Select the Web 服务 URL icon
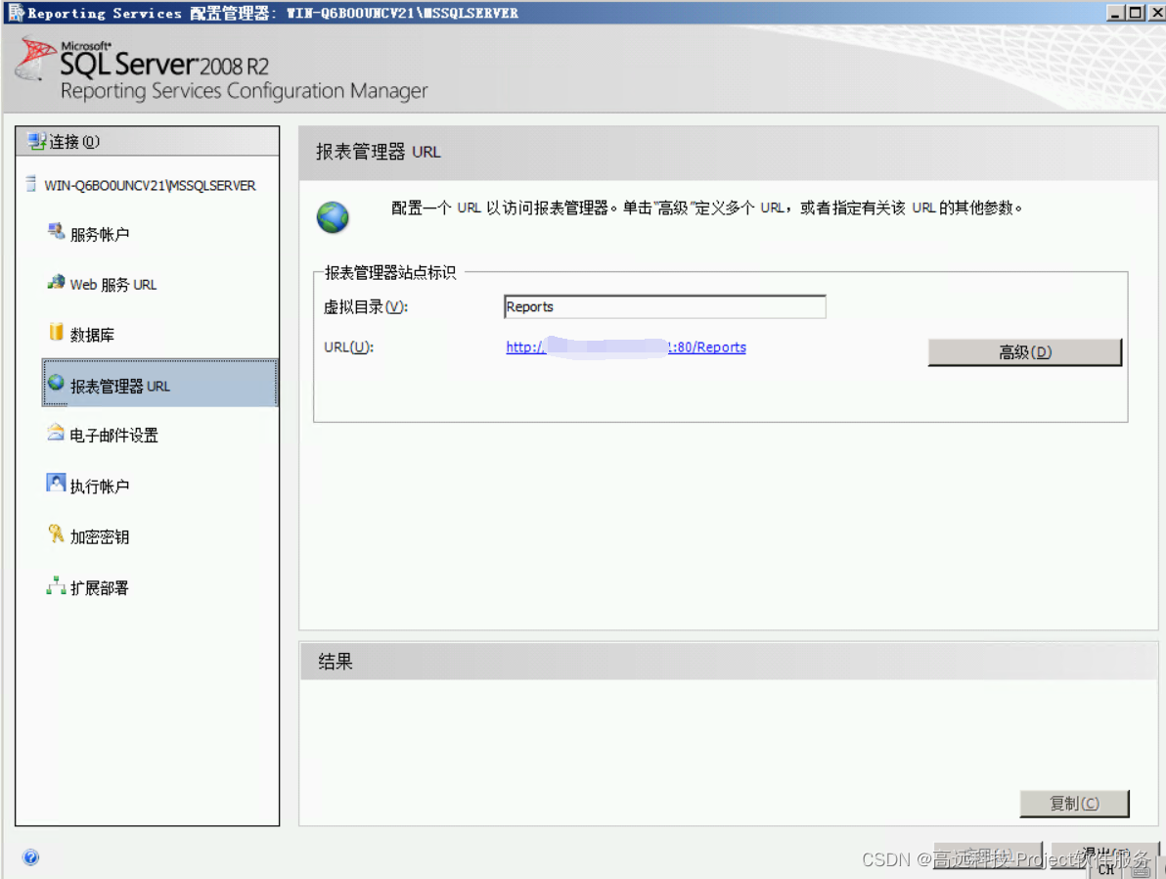The height and width of the screenshot is (879, 1166). pyautogui.click(x=56, y=282)
